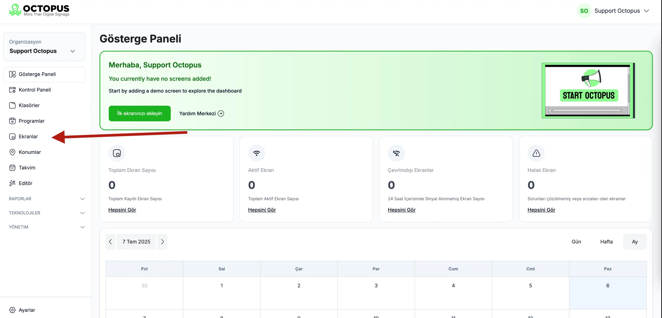Click the Support Octopus account name

click(x=617, y=11)
